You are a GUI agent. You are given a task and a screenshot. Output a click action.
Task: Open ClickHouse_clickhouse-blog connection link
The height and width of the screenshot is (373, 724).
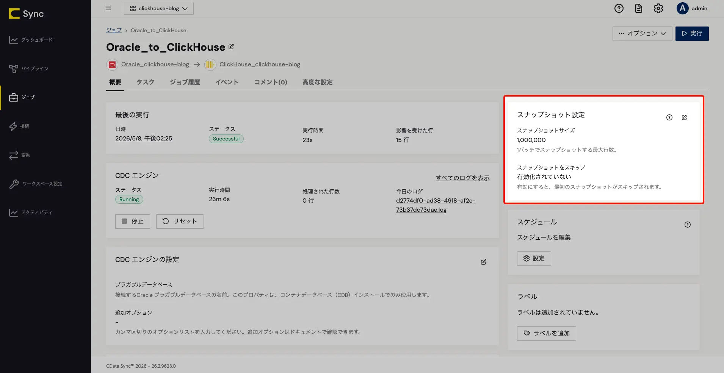click(260, 64)
